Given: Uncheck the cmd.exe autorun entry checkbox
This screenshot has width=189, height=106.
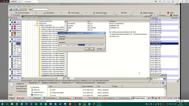Looking at the screenshot, I should pos(12,22).
